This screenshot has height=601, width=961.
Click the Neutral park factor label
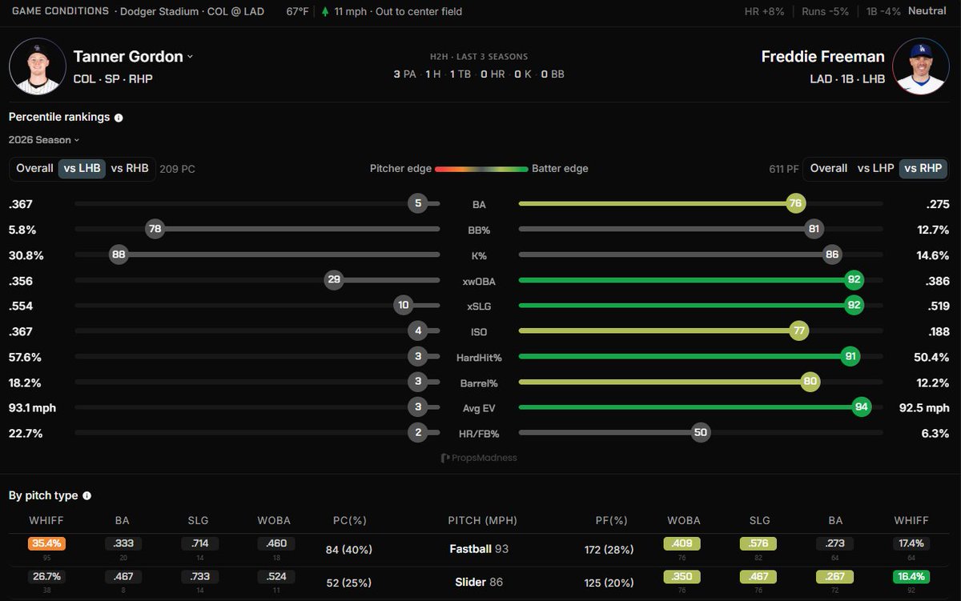click(927, 12)
